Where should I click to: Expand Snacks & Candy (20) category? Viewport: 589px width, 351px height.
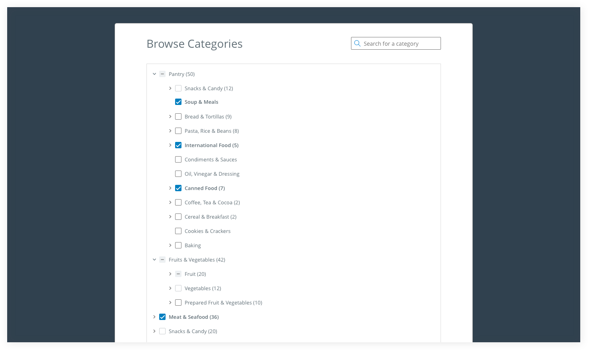pos(154,331)
